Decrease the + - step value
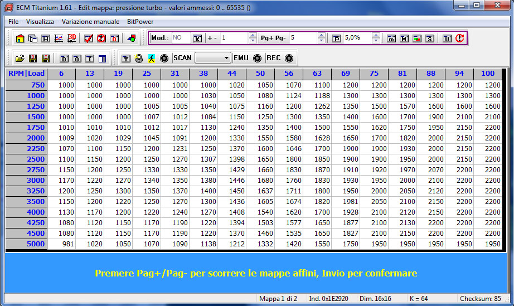 (x=253, y=41)
